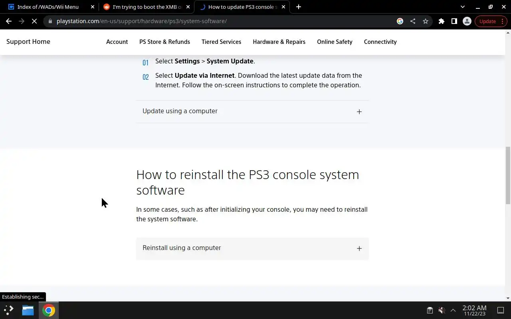View site information lock icon
Image resolution: width=511 pixels, height=319 pixels.
50,21
